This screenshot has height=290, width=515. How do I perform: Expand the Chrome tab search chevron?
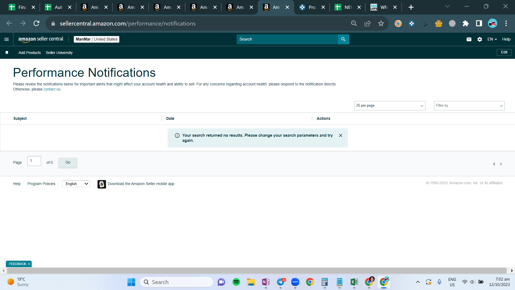447,6
